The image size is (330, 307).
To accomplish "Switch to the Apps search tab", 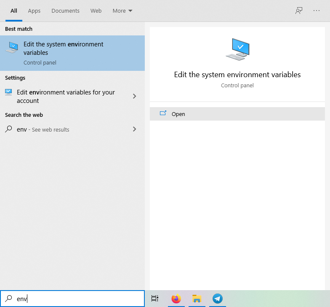I will 34,11.
